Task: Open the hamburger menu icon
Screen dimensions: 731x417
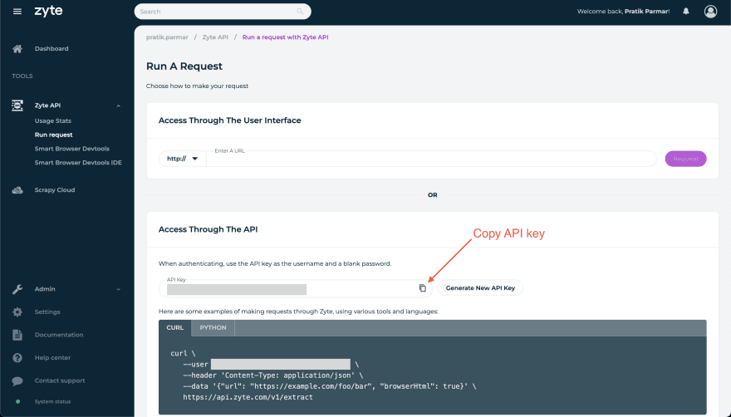Action: (x=17, y=11)
